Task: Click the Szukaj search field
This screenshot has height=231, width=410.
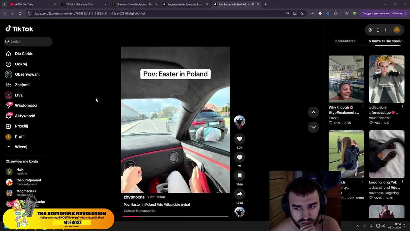Action: [x=28, y=41]
